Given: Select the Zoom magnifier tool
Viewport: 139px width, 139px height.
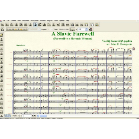Looking at the screenshot, I should 97,25.
